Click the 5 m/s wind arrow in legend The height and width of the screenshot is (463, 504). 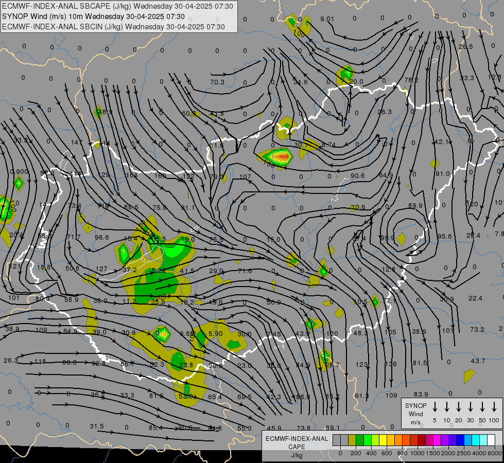tap(435, 407)
